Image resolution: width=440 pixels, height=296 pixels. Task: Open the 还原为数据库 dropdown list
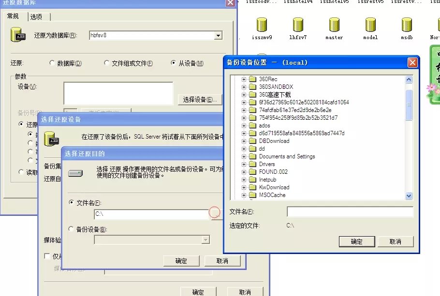point(218,35)
